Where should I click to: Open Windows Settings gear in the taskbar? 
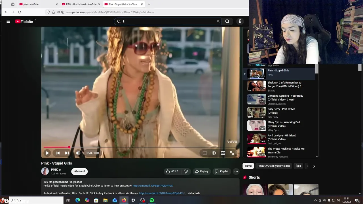133,200
